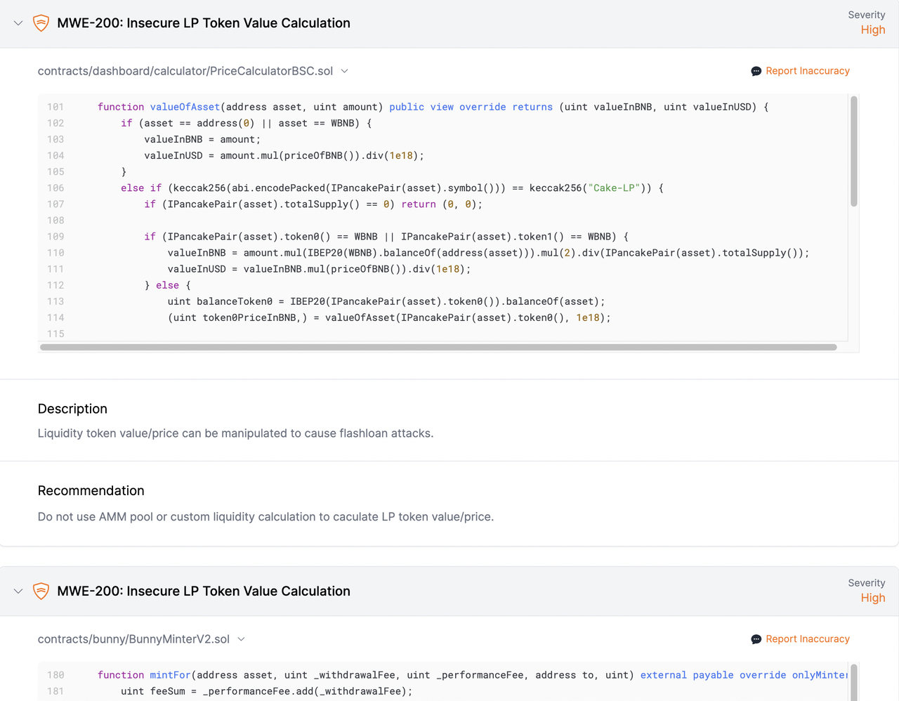
Task: Report Inaccuracy for BunnyMinterV2.sol finding
Action: tap(808, 639)
